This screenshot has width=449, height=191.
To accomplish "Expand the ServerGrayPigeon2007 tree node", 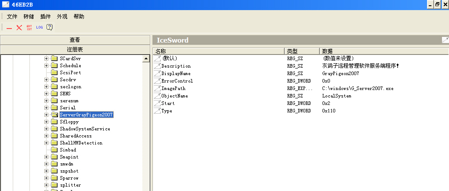I will coord(46,115).
